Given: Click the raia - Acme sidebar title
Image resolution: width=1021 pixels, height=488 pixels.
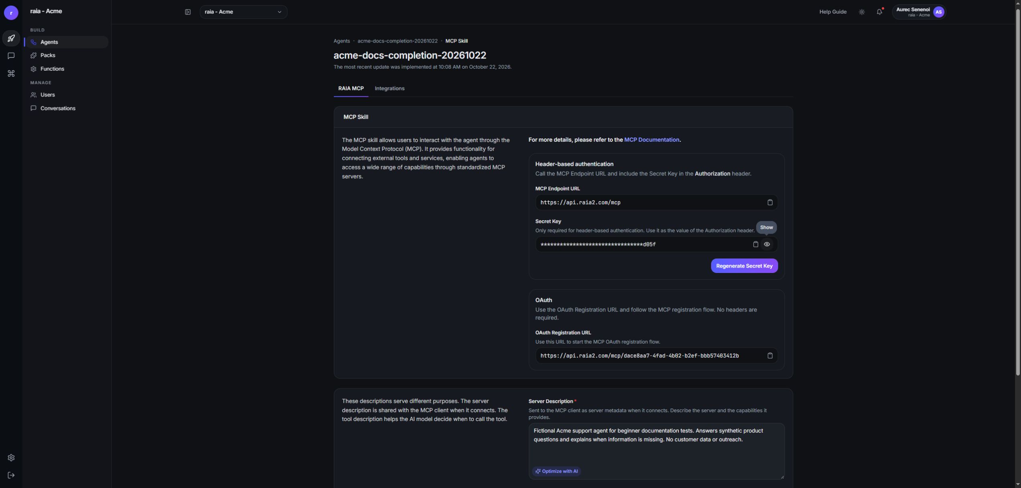Looking at the screenshot, I should click(x=46, y=12).
